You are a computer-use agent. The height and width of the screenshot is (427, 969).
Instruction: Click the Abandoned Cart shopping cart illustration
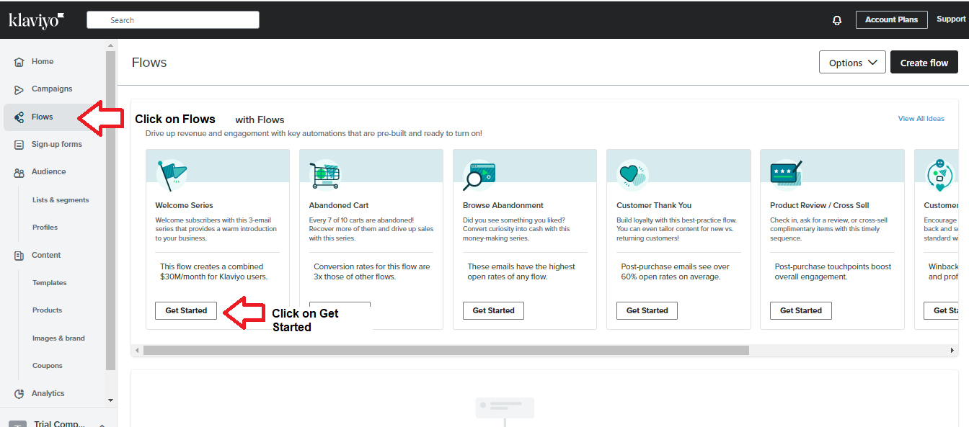tap(324, 175)
